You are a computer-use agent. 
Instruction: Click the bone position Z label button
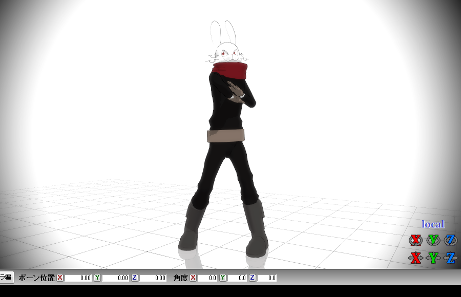pos(135,278)
